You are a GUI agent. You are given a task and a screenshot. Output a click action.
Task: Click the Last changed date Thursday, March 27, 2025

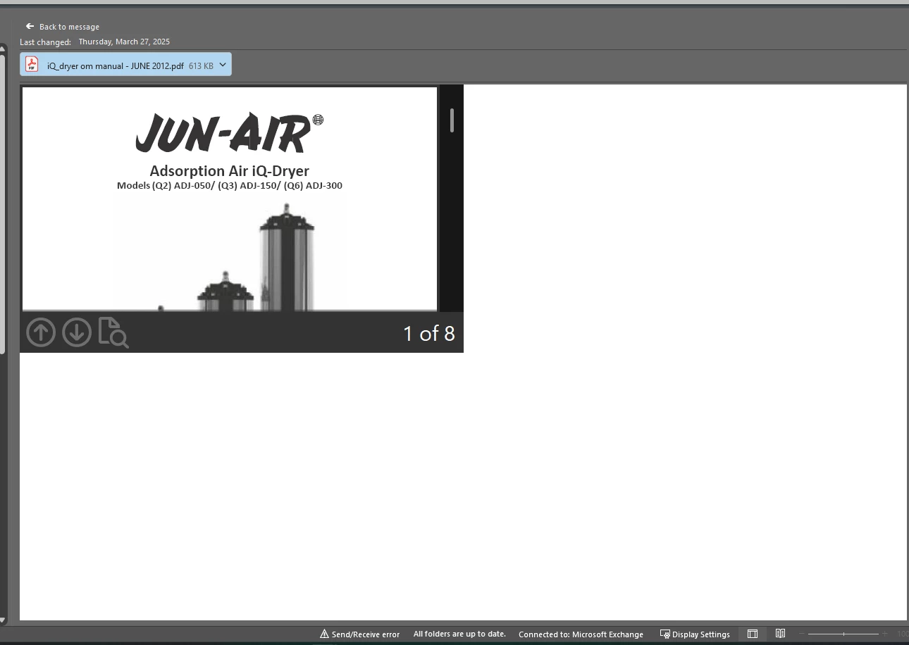(124, 42)
